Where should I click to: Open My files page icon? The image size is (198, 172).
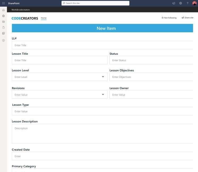click(x=3, y=28)
